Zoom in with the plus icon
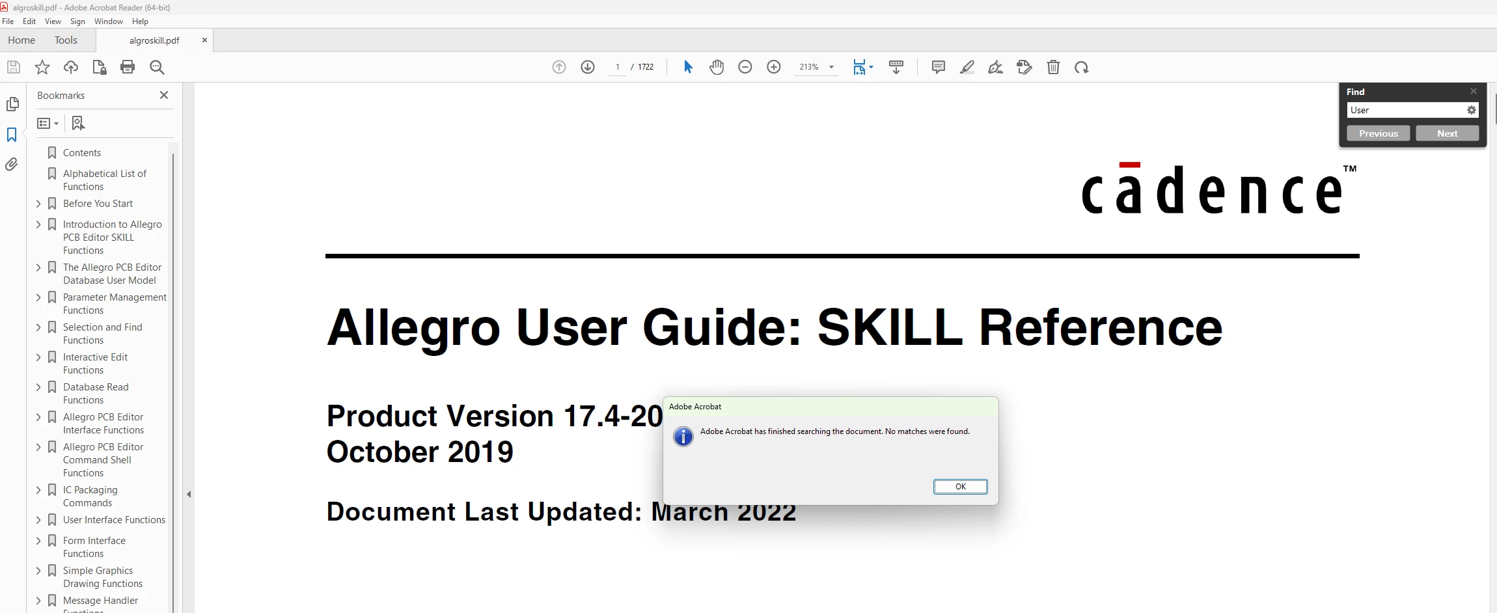Screen dimensions: 1497x613 point(774,67)
